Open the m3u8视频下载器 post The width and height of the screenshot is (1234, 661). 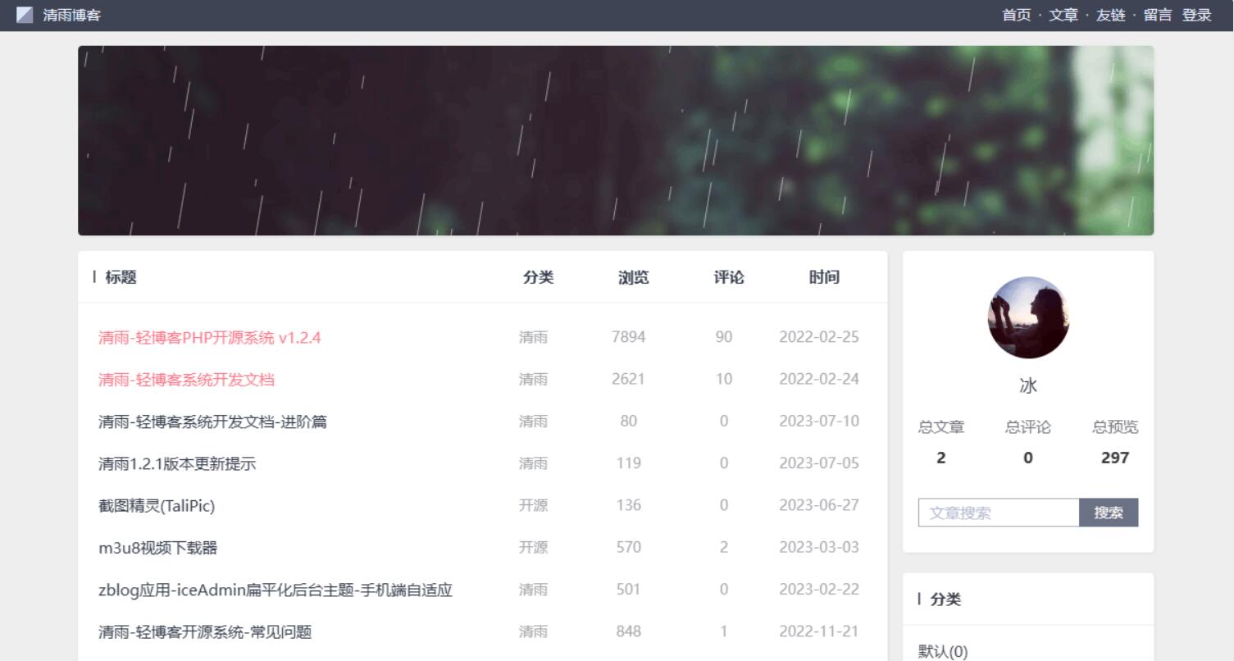(x=158, y=547)
